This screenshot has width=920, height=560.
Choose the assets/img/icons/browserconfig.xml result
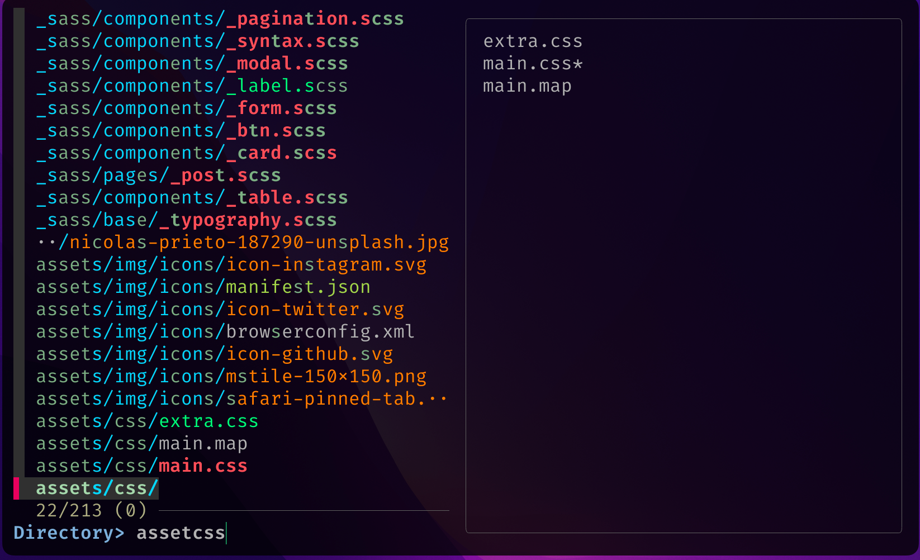225,332
